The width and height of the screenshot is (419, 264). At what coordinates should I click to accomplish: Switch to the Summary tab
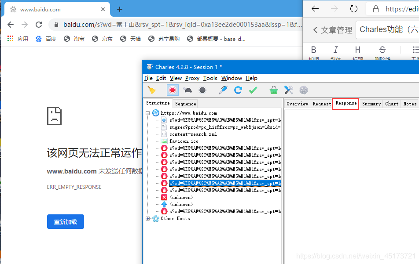click(x=371, y=104)
